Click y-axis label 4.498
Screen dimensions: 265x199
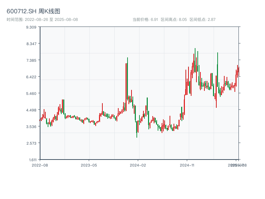coord(31,110)
